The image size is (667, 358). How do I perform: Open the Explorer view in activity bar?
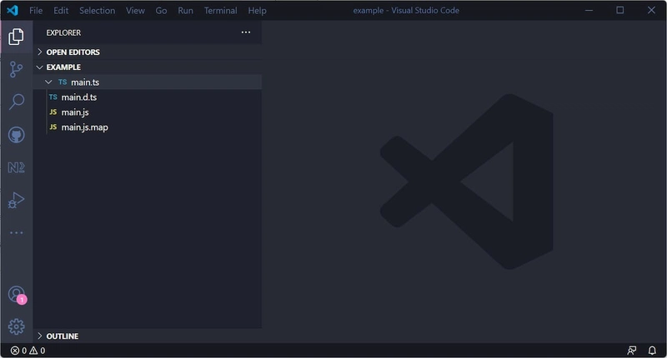pyautogui.click(x=16, y=37)
